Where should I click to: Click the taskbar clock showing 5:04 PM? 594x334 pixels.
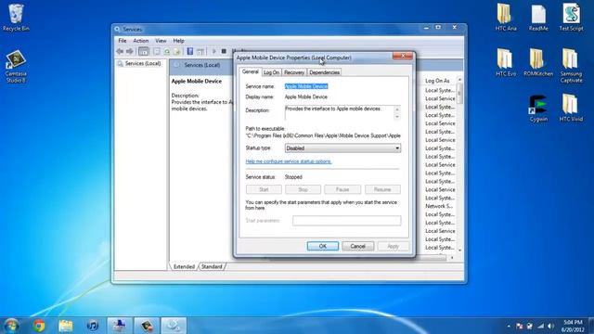pos(573,326)
